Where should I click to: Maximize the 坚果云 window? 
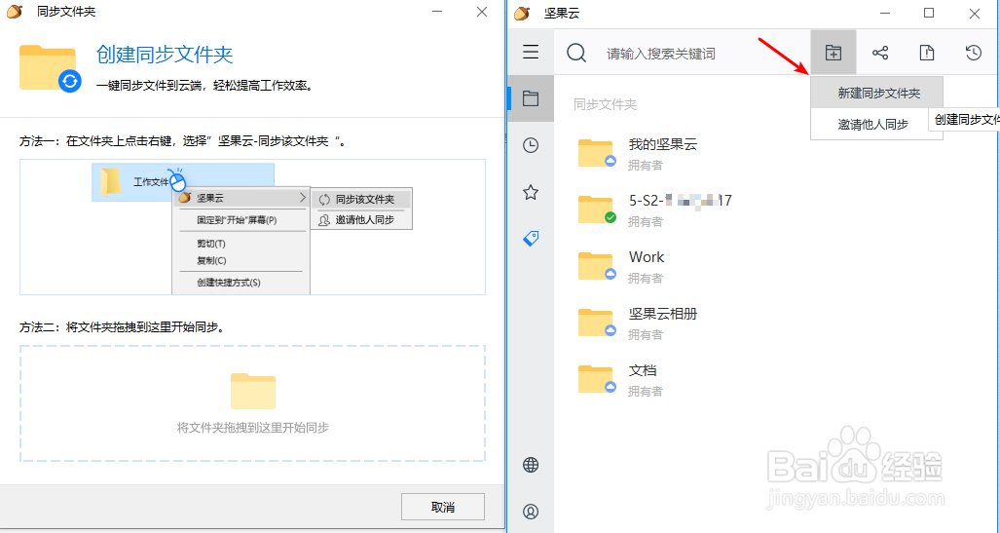(929, 13)
